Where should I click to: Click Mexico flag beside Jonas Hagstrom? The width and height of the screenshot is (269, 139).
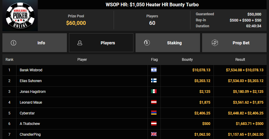[154, 92]
